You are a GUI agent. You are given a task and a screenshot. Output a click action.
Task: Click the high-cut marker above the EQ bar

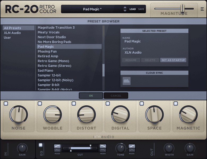point(90,145)
